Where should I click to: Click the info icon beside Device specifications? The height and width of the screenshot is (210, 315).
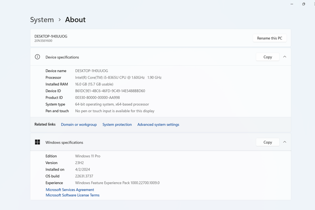click(37, 57)
